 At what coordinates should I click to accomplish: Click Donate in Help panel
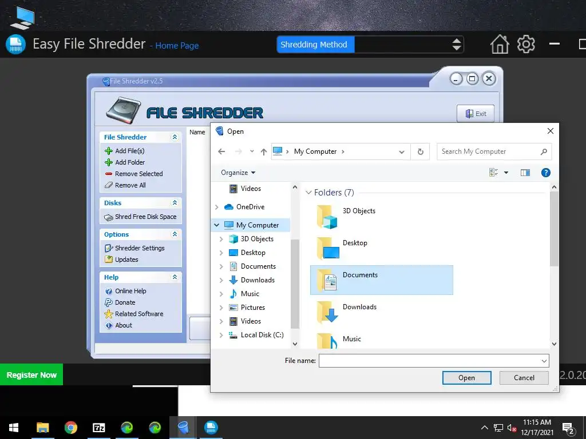[125, 302]
